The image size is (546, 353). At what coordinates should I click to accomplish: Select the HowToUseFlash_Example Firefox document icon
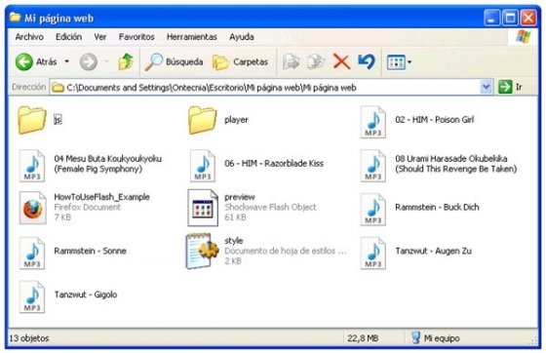pos(33,208)
